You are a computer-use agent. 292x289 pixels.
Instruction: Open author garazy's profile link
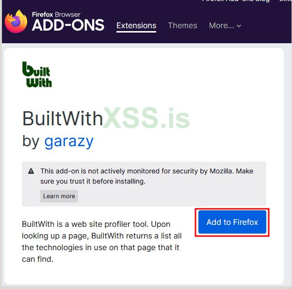[69, 142]
